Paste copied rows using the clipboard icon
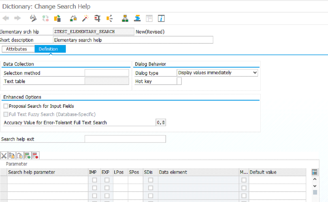Viewport: 328px width, 202px height. pos(19,155)
